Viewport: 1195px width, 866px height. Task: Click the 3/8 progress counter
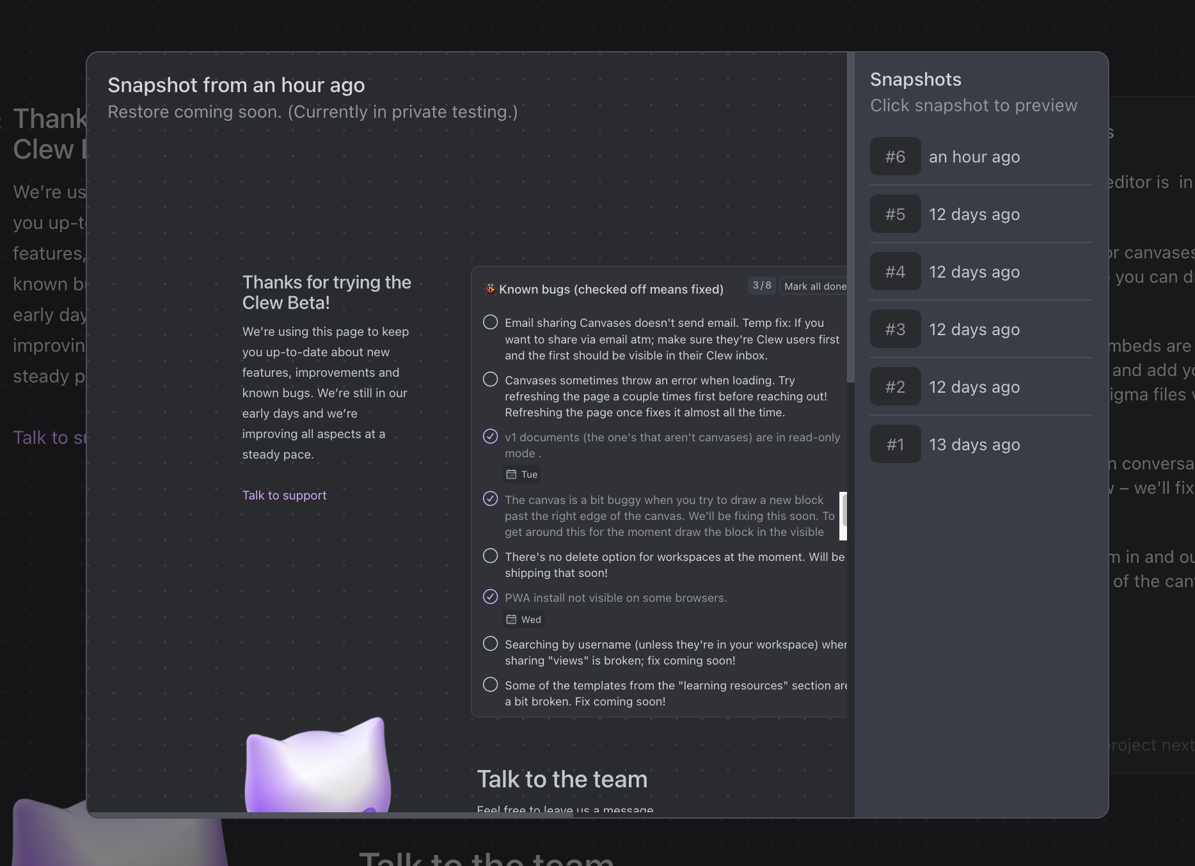762,285
